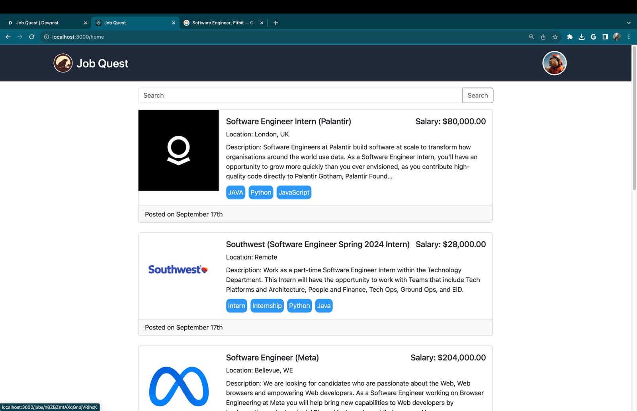Click the browser forward arrow
The image size is (637, 411).
(20, 37)
